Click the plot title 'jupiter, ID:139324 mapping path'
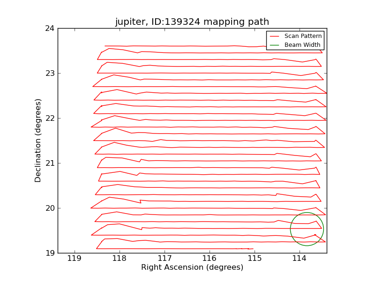The image size is (375, 281). click(x=192, y=22)
